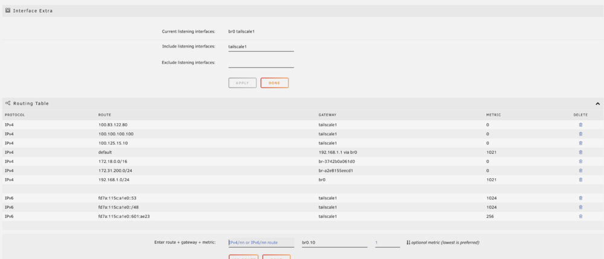Collapse the Routing Table section
The width and height of the screenshot is (604, 259).
tap(597, 103)
